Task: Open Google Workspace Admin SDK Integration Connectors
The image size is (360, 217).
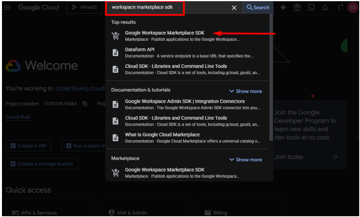Action: click(186, 104)
